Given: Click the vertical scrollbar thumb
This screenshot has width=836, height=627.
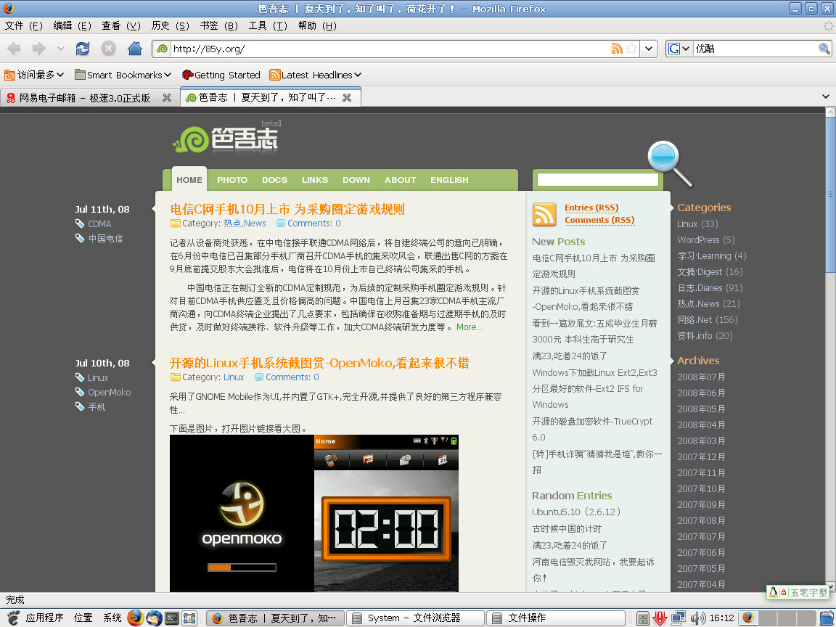Looking at the screenshot, I should pyautogui.click(x=830, y=194).
